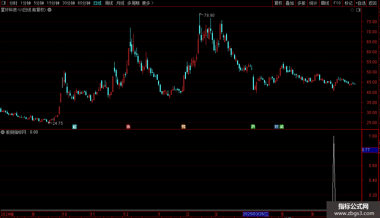This screenshot has width=380, height=218.
Task: Toggle the side panel icon in chart header
Action: click(x=358, y=10)
